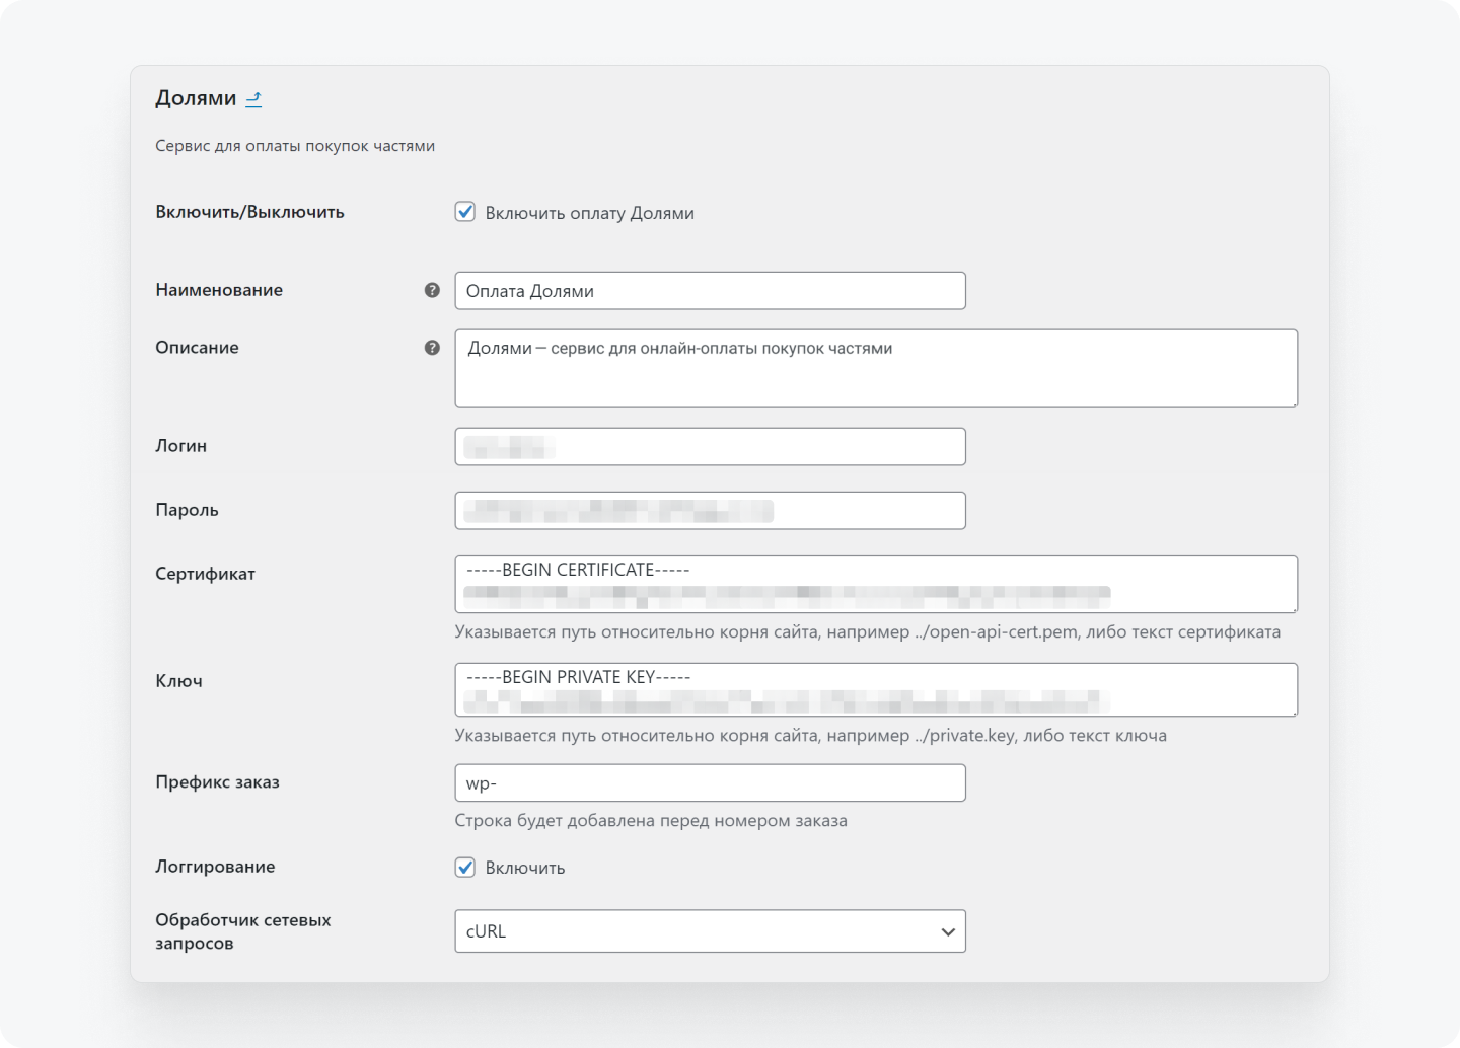Click the Долями heading text

pos(196,98)
